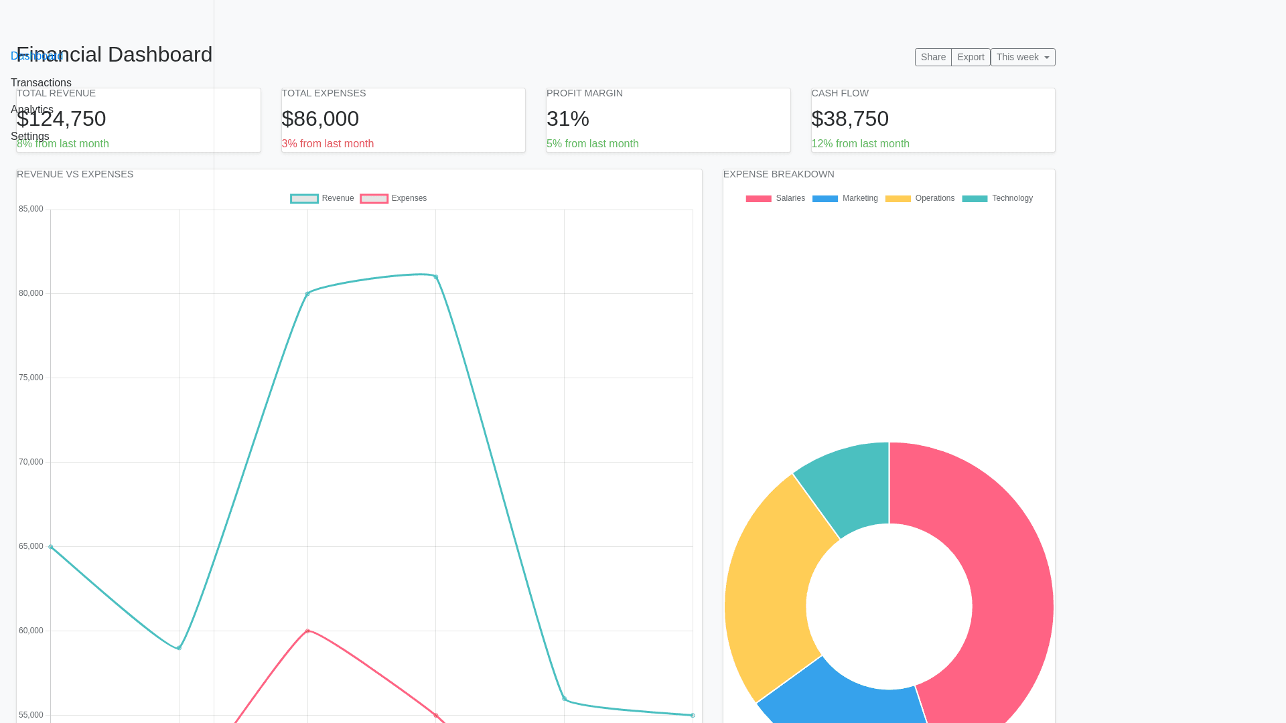This screenshot has height=723, width=1286.
Task: Click the Export button
Action: click(971, 58)
